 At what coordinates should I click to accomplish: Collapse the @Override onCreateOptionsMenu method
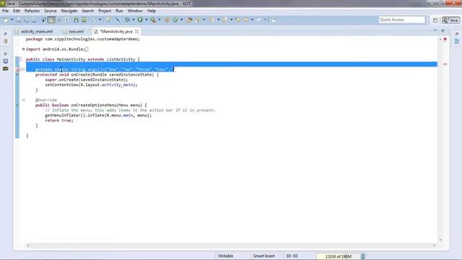[23, 100]
